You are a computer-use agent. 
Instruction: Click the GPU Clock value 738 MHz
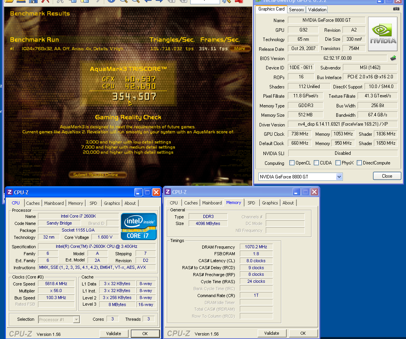tap(300, 134)
